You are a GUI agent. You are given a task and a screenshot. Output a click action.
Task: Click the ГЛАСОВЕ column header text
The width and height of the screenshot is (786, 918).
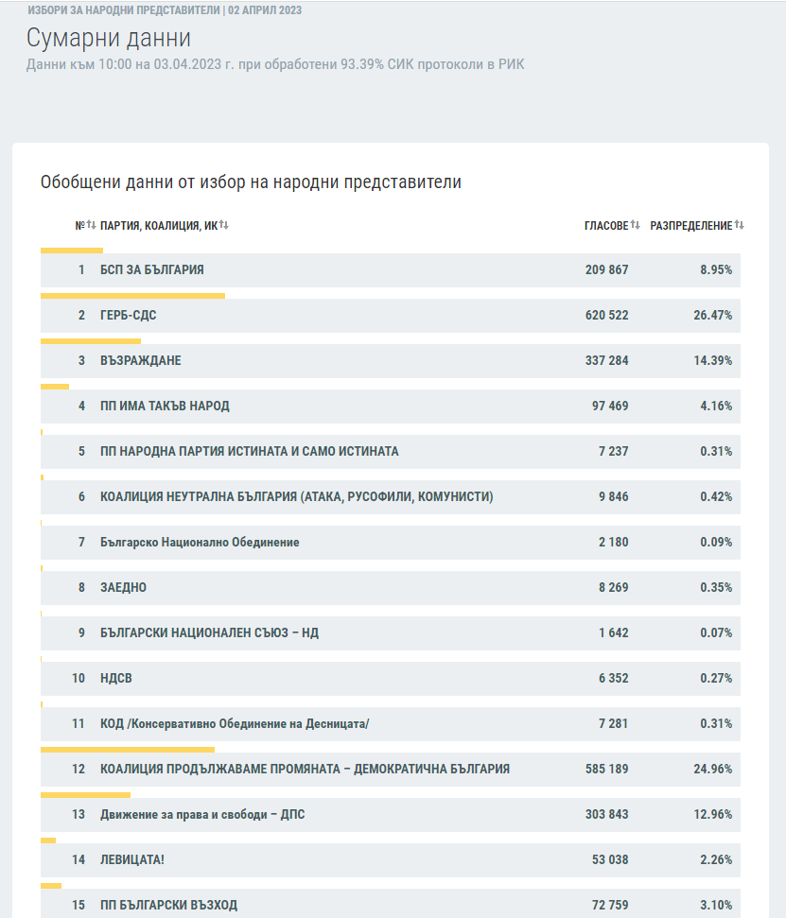click(x=605, y=226)
